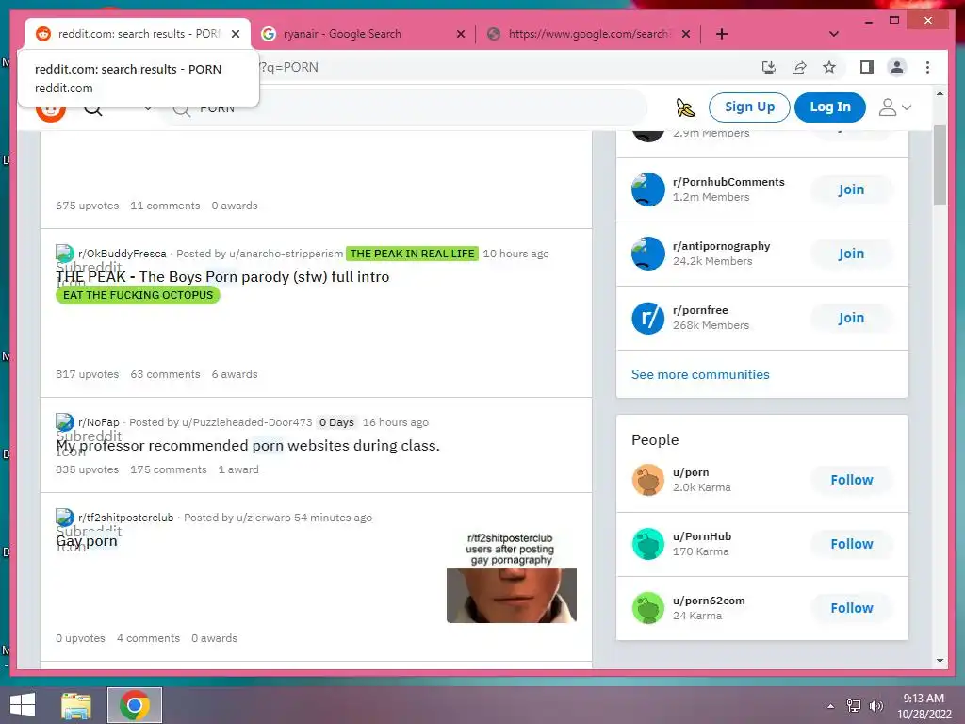Expand the tab search chevron
The height and width of the screenshot is (724, 965).
pyautogui.click(x=833, y=34)
